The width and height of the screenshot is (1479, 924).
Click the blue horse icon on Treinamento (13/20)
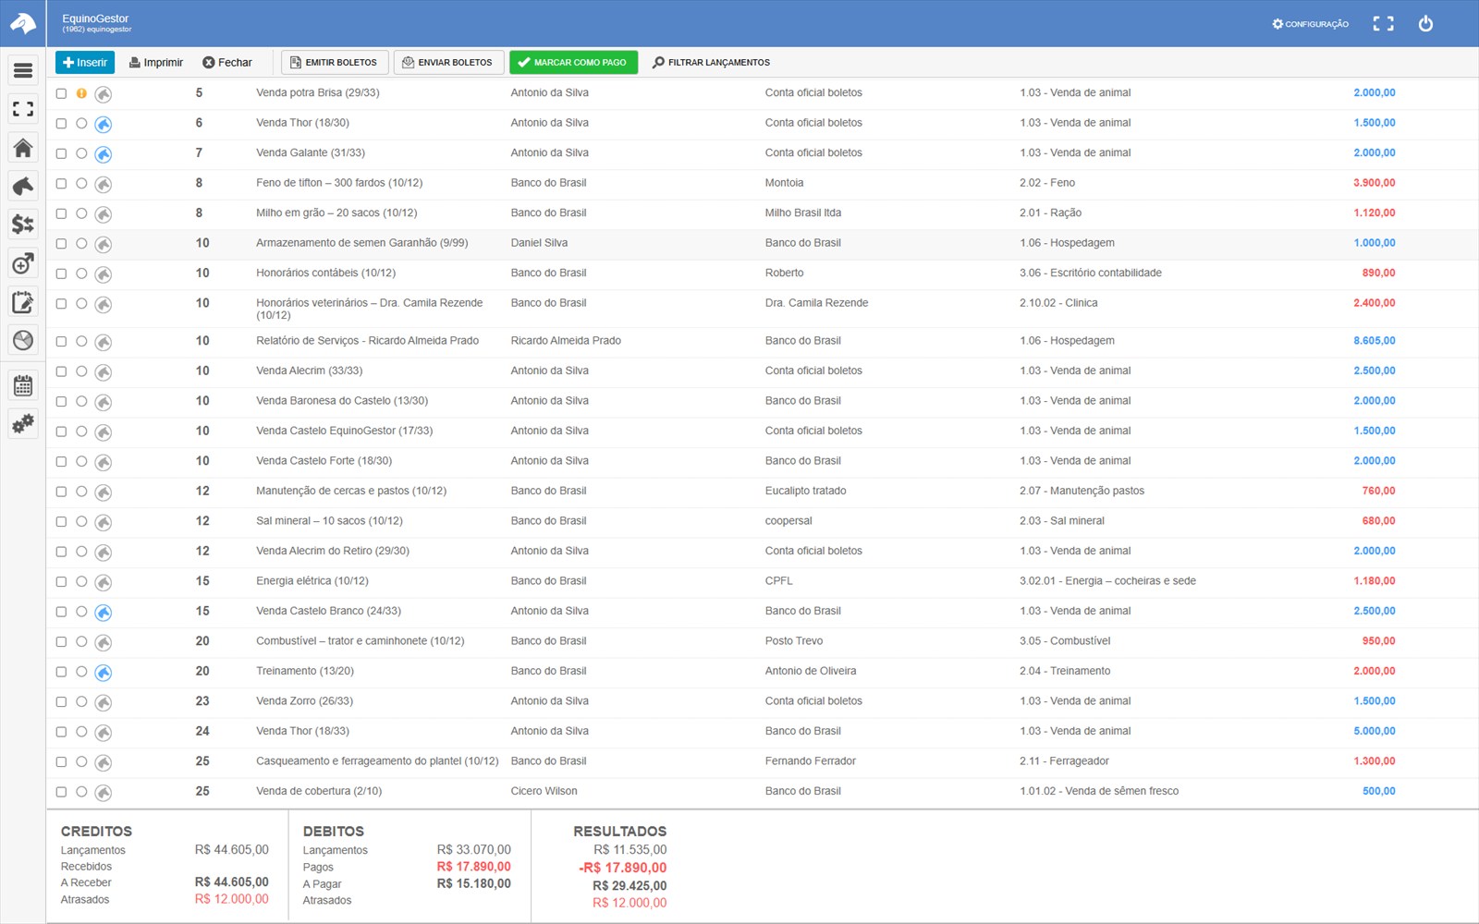coord(104,673)
